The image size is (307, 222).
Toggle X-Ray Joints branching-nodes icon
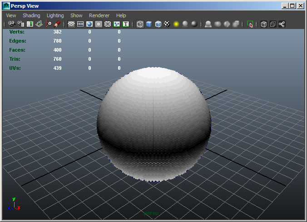point(282,24)
